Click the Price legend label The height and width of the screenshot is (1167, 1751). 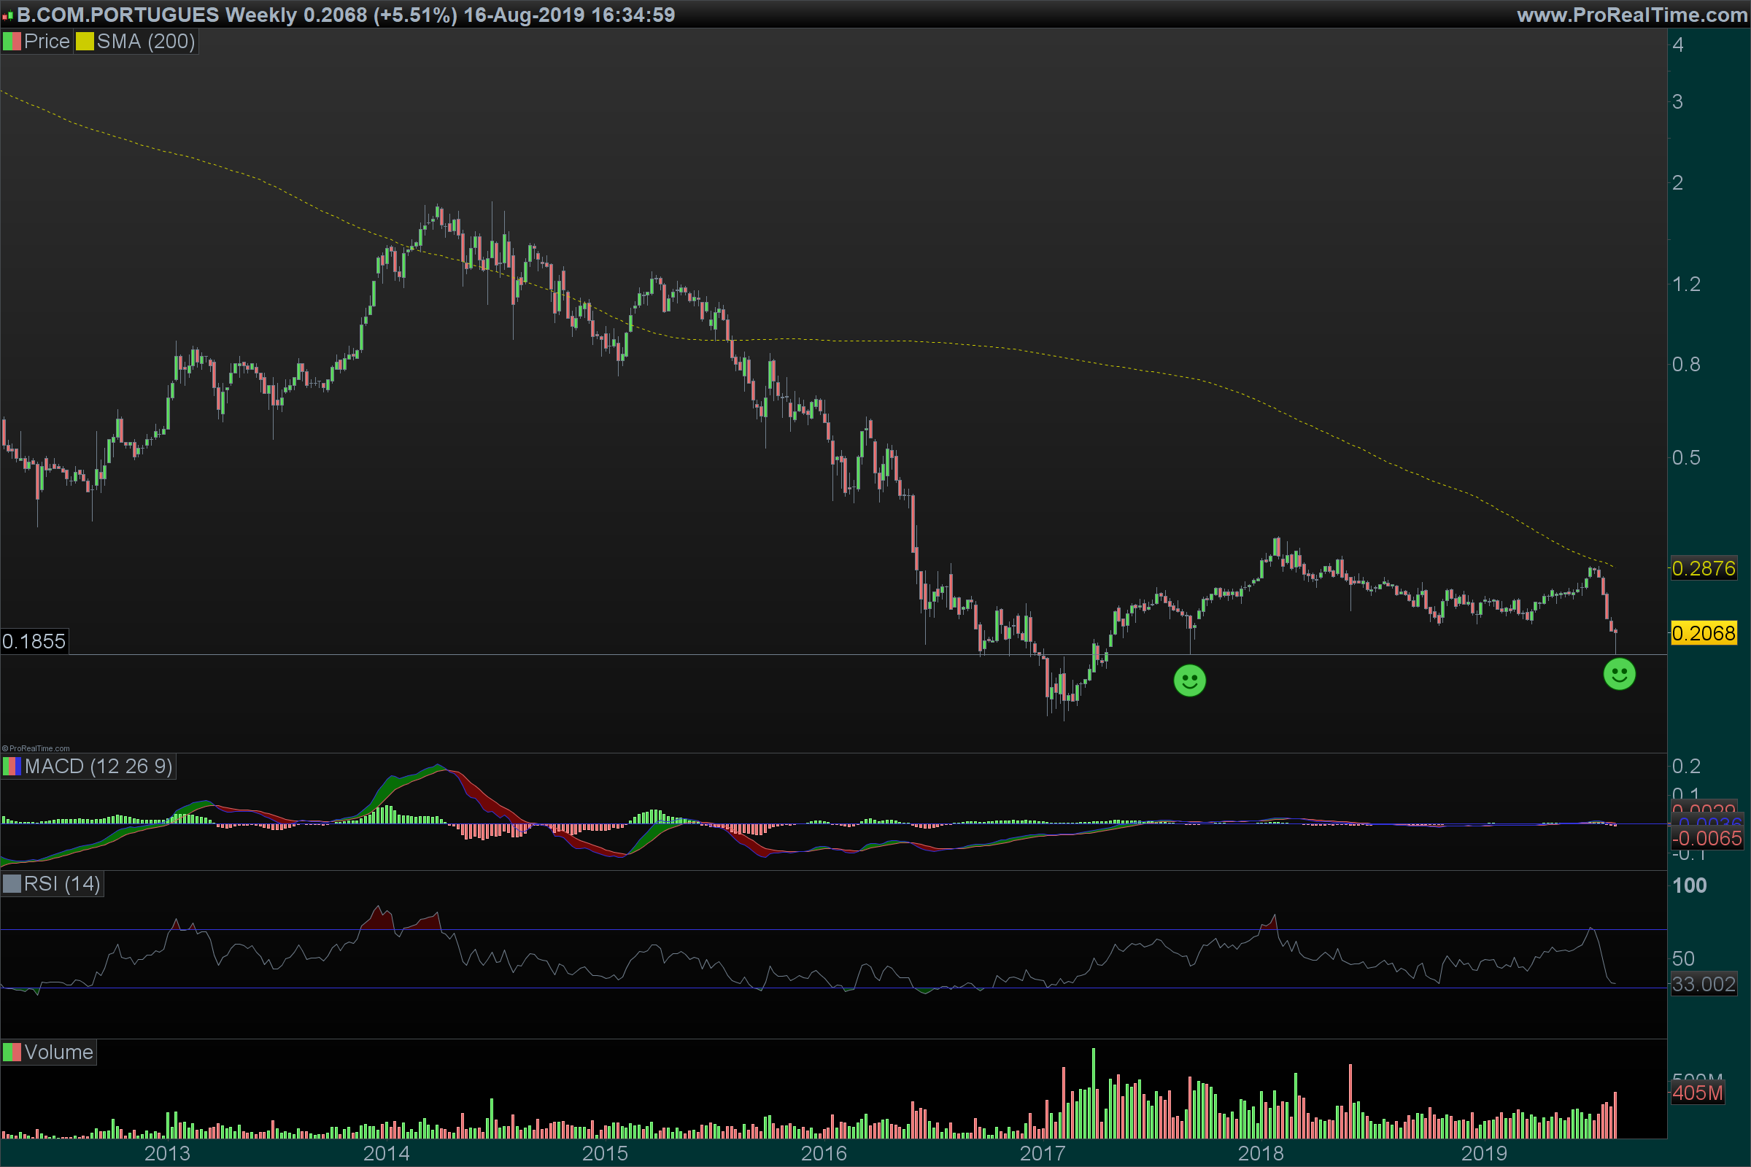tap(47, 42)
